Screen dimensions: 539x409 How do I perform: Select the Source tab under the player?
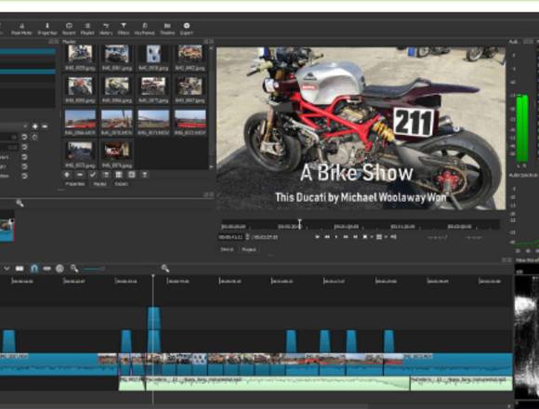pos(227,249)
